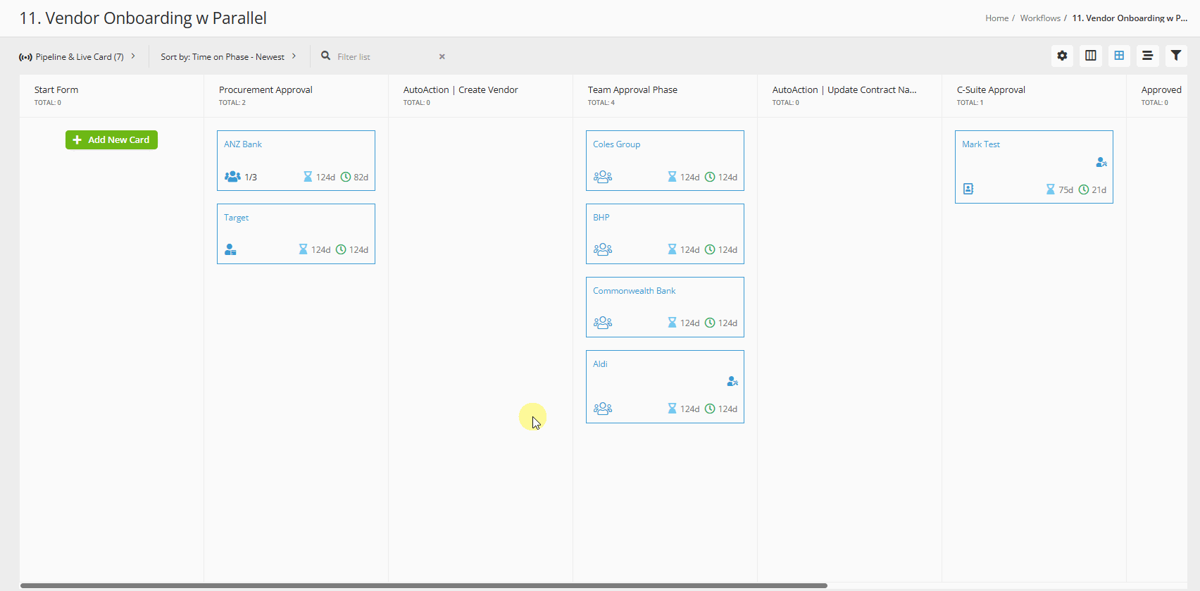Click the unassign user icon on Aldi card
Viewport: 1200px width, 591px height.
point(732,381)
